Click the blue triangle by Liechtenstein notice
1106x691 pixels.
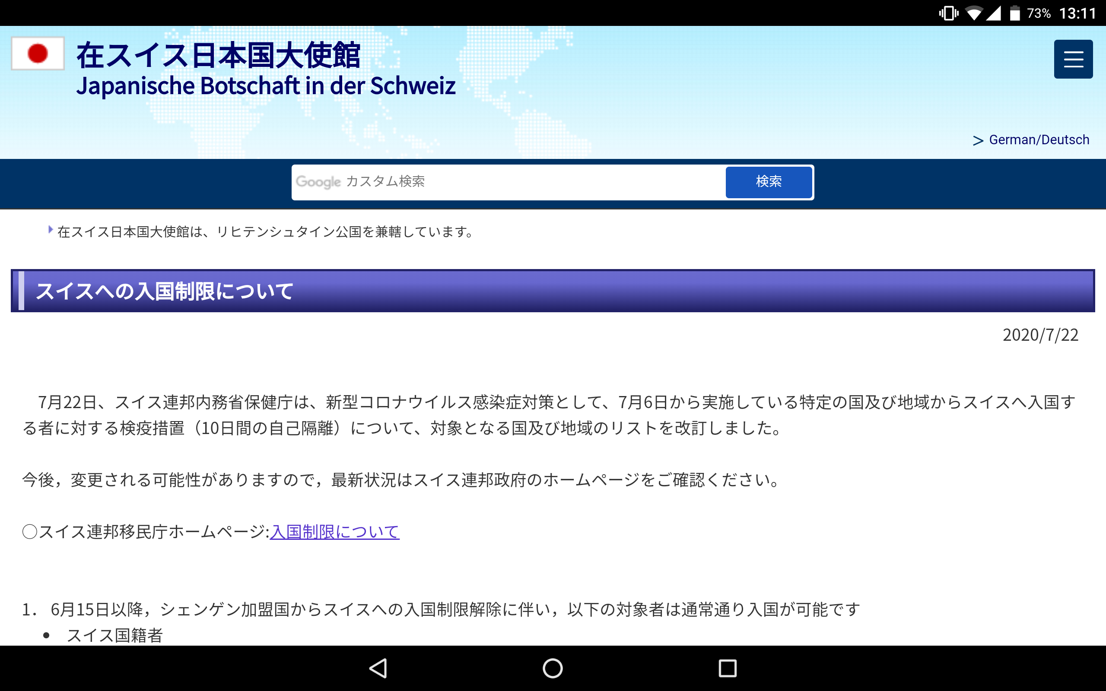click(x=50, y=230)
